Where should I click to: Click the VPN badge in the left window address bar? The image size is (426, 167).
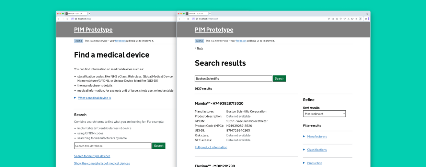(72, 19)
